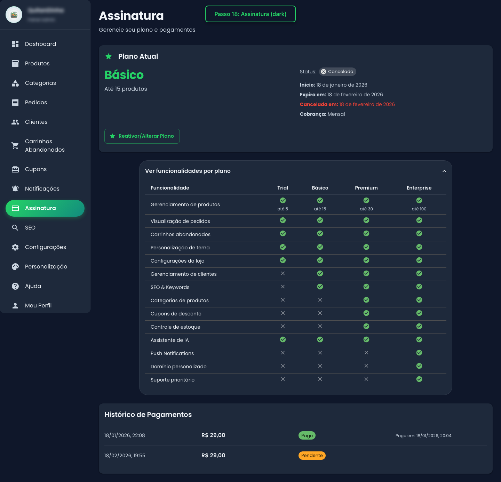Click the Personalização palette icon
Image resolution: width=501 pixels, height=482 pixels.
point(15,267)
